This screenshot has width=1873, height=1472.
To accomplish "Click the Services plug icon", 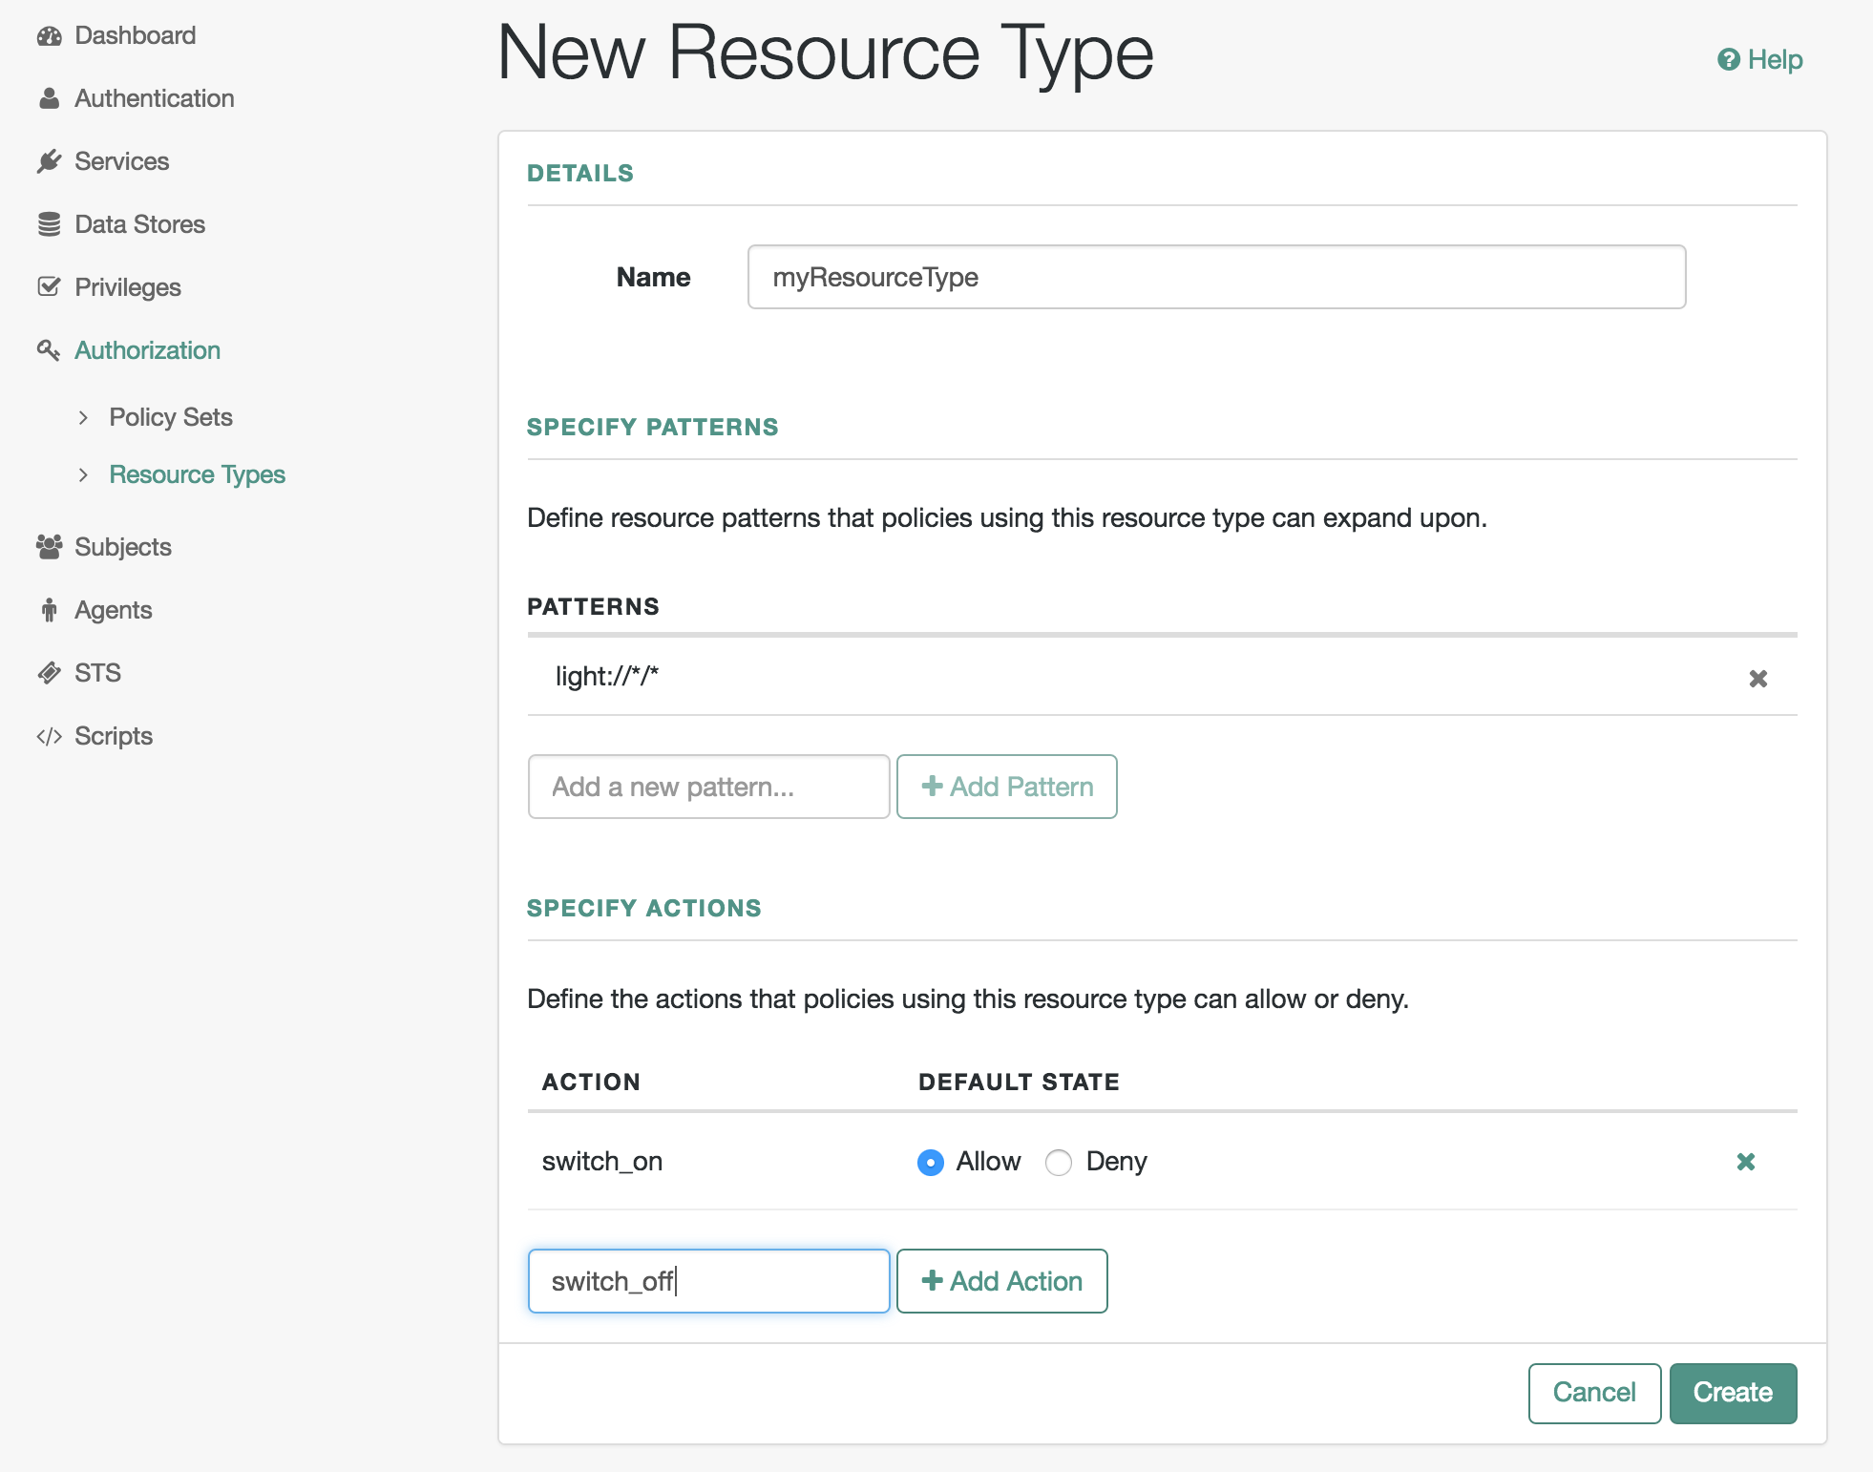I will (x=50, y=161).
